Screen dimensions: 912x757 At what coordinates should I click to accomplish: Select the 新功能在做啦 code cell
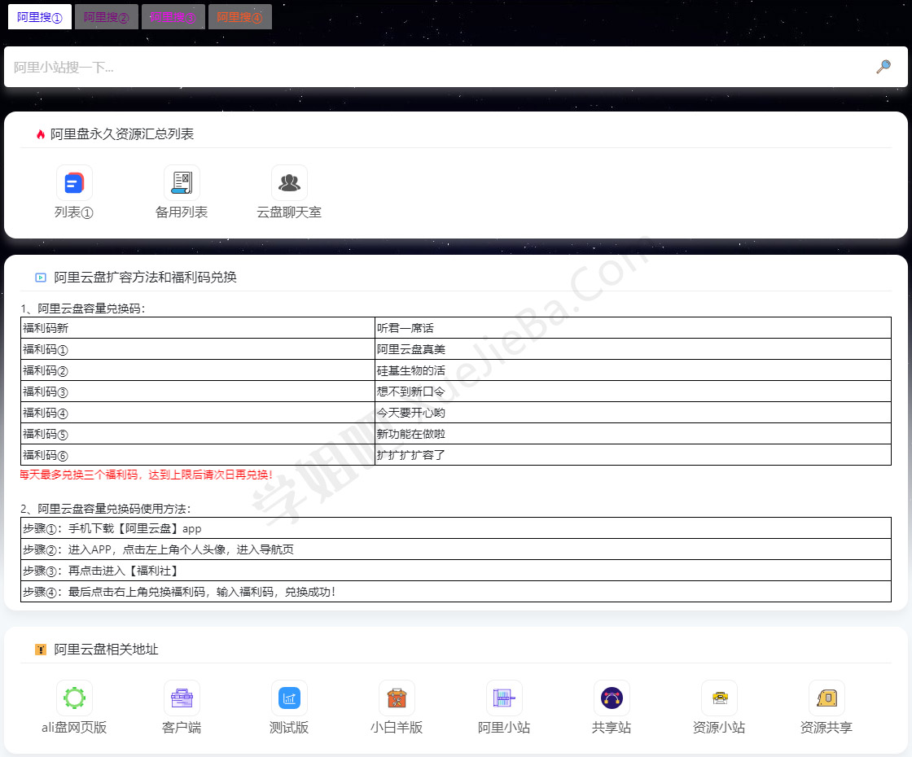pyautogui.click(x=633, y=434)
